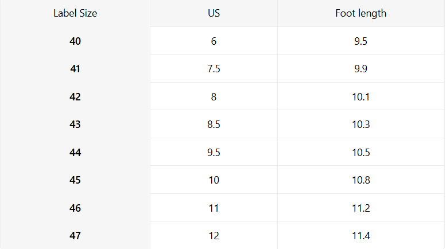Select label size 42 cell
The image size is (446, 249).
click(x=75, y=97)
